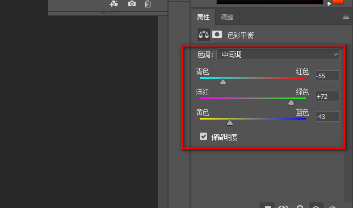Screen dimensions: 353x208
Task: Click the 蓝色 label
Action: [302, 112]
